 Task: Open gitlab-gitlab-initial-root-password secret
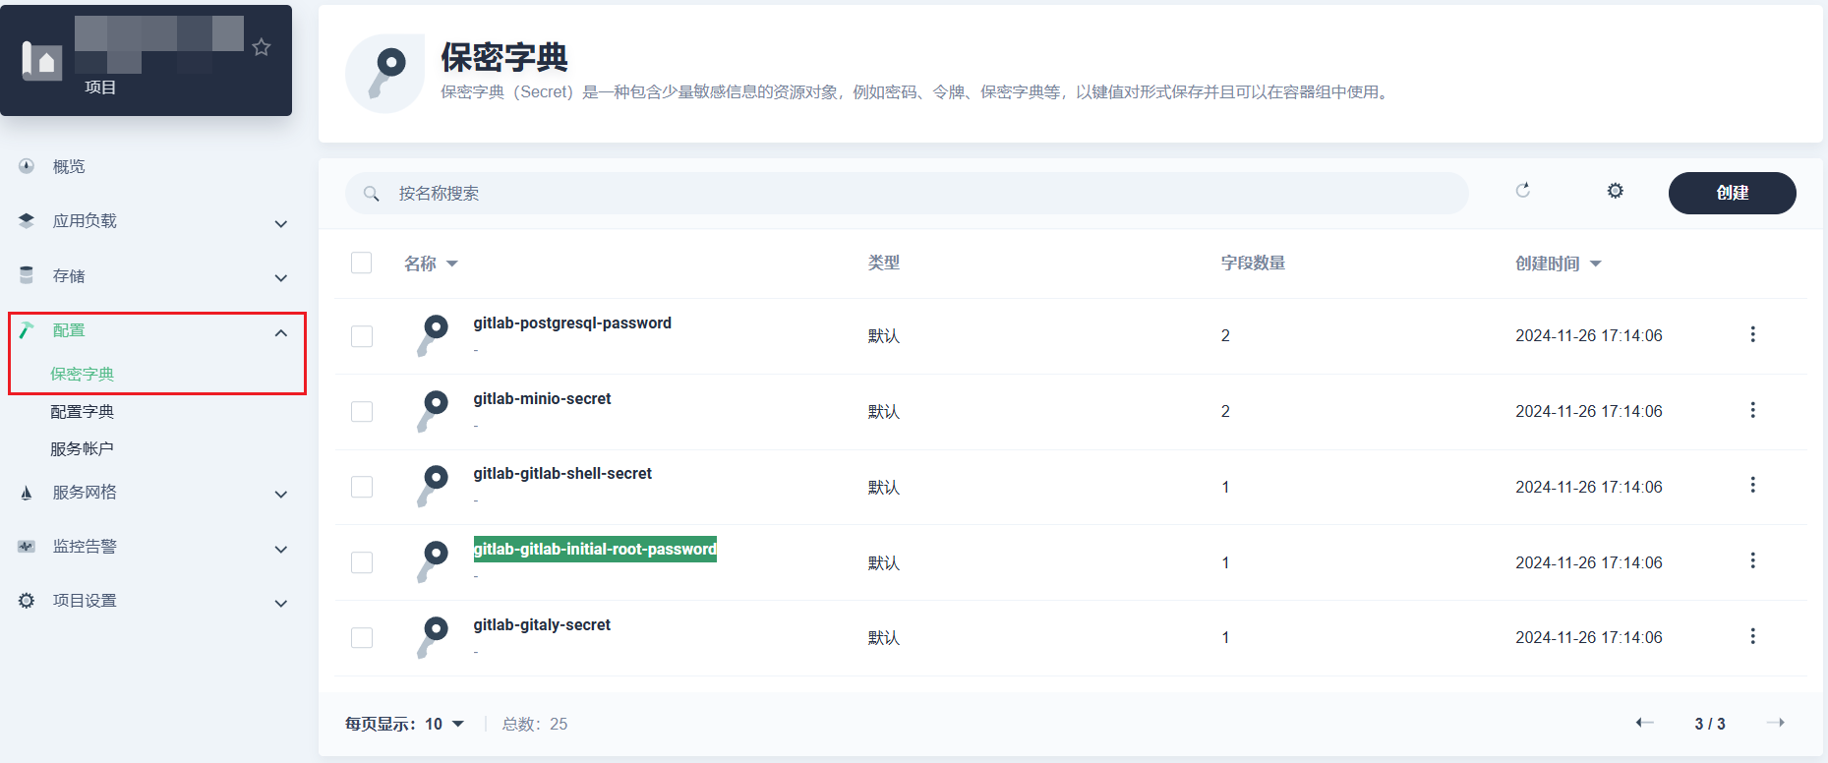click(595, 550)
